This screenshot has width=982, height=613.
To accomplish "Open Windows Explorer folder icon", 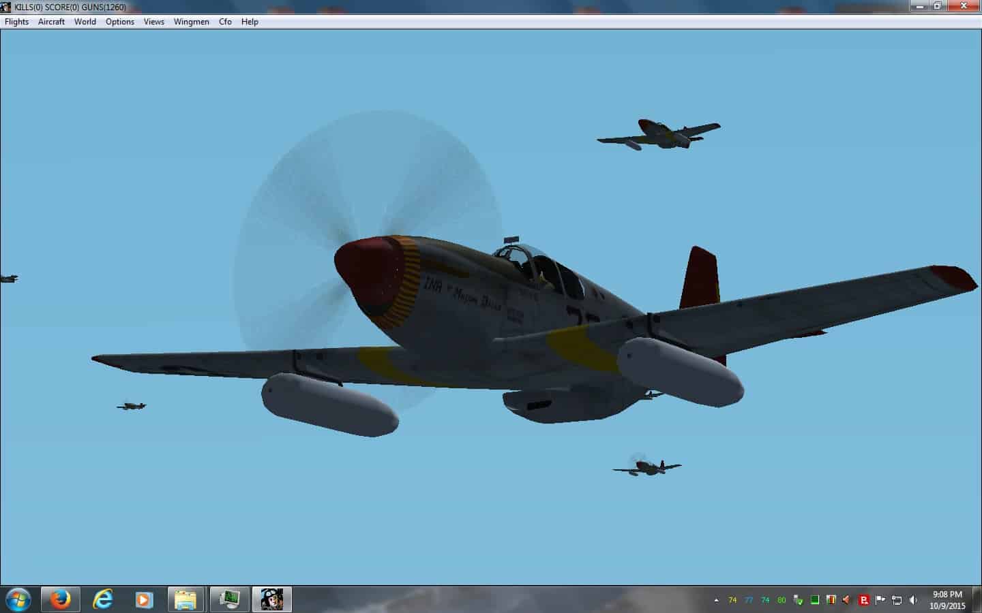I will point(185,599).
